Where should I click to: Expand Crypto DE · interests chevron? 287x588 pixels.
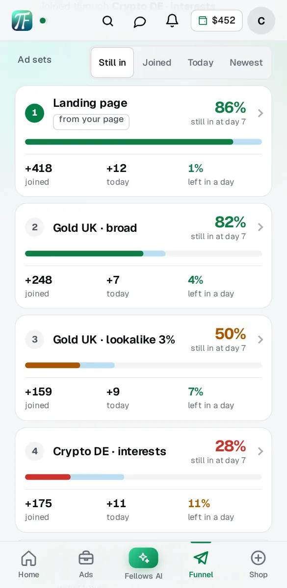pyautogui.click(x=261, y=451)
